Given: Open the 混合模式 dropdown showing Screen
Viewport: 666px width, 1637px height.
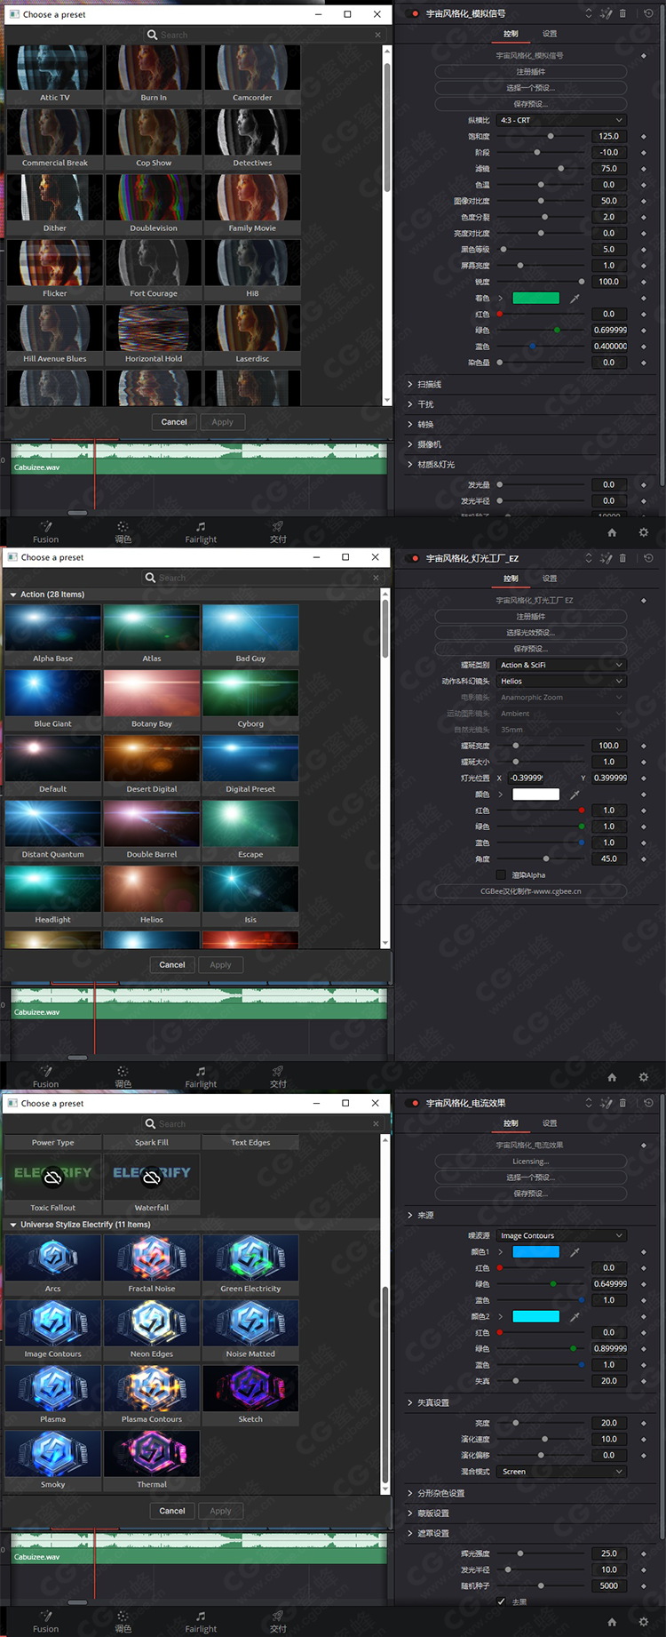Looking at the screenshot, I should (561, 1472).
